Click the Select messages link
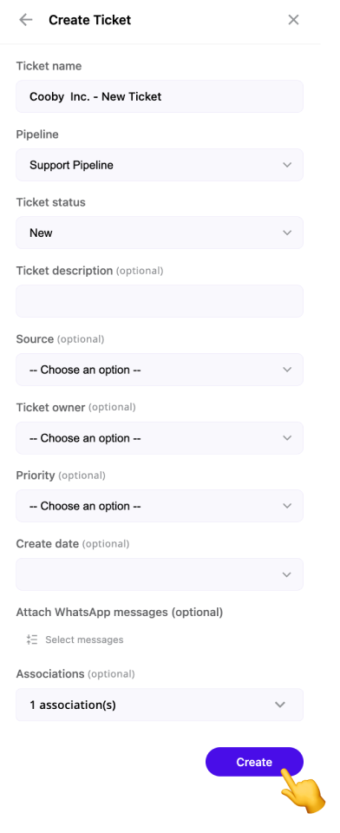The image size is (340, 833). (x=84, y=640)
